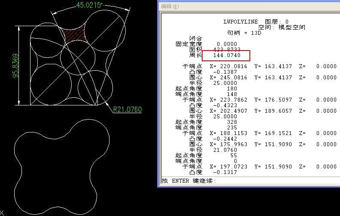Click the 凸度 value -0.4323
This screenshot has width=340, height=216.
pos(225,105)
